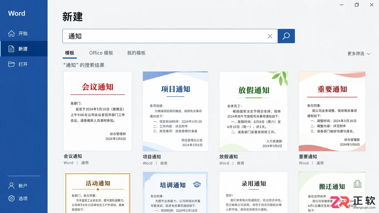Open the 重要通知 template thumbnail
The image size is (379, 213).
332,111
